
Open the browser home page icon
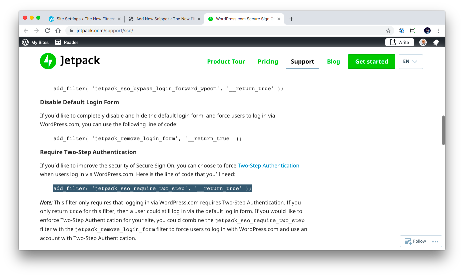[x=58, y=31]
